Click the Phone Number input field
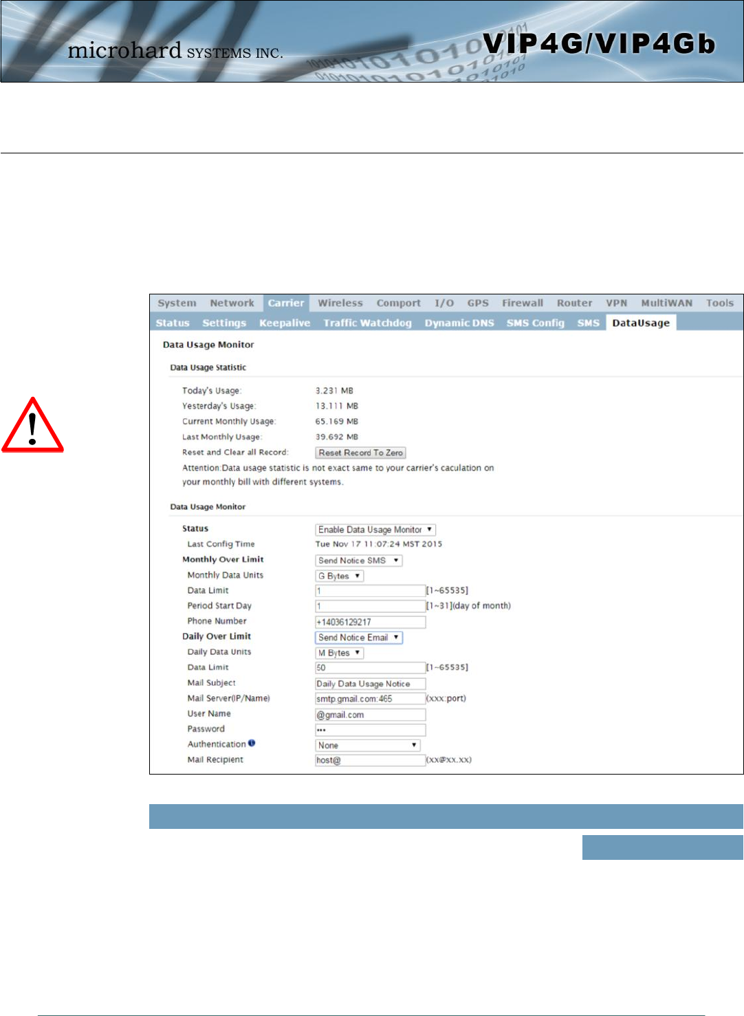Viewport: 744px width, 1016px height. (x=370, y=622)
